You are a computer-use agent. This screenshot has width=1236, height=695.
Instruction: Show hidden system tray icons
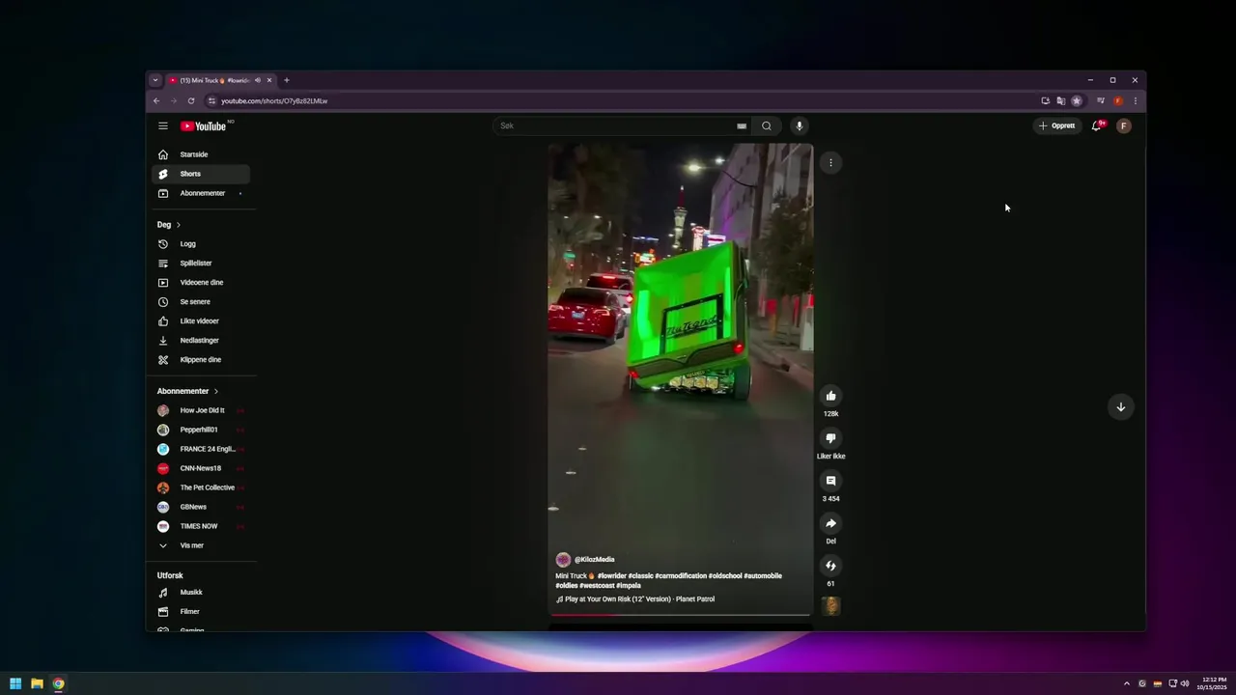(1126, 683)
